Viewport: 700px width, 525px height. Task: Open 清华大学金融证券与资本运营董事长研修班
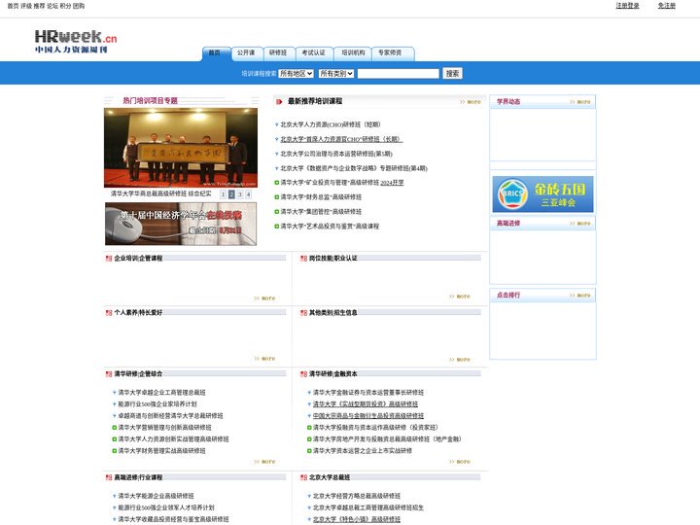[368, 393]
